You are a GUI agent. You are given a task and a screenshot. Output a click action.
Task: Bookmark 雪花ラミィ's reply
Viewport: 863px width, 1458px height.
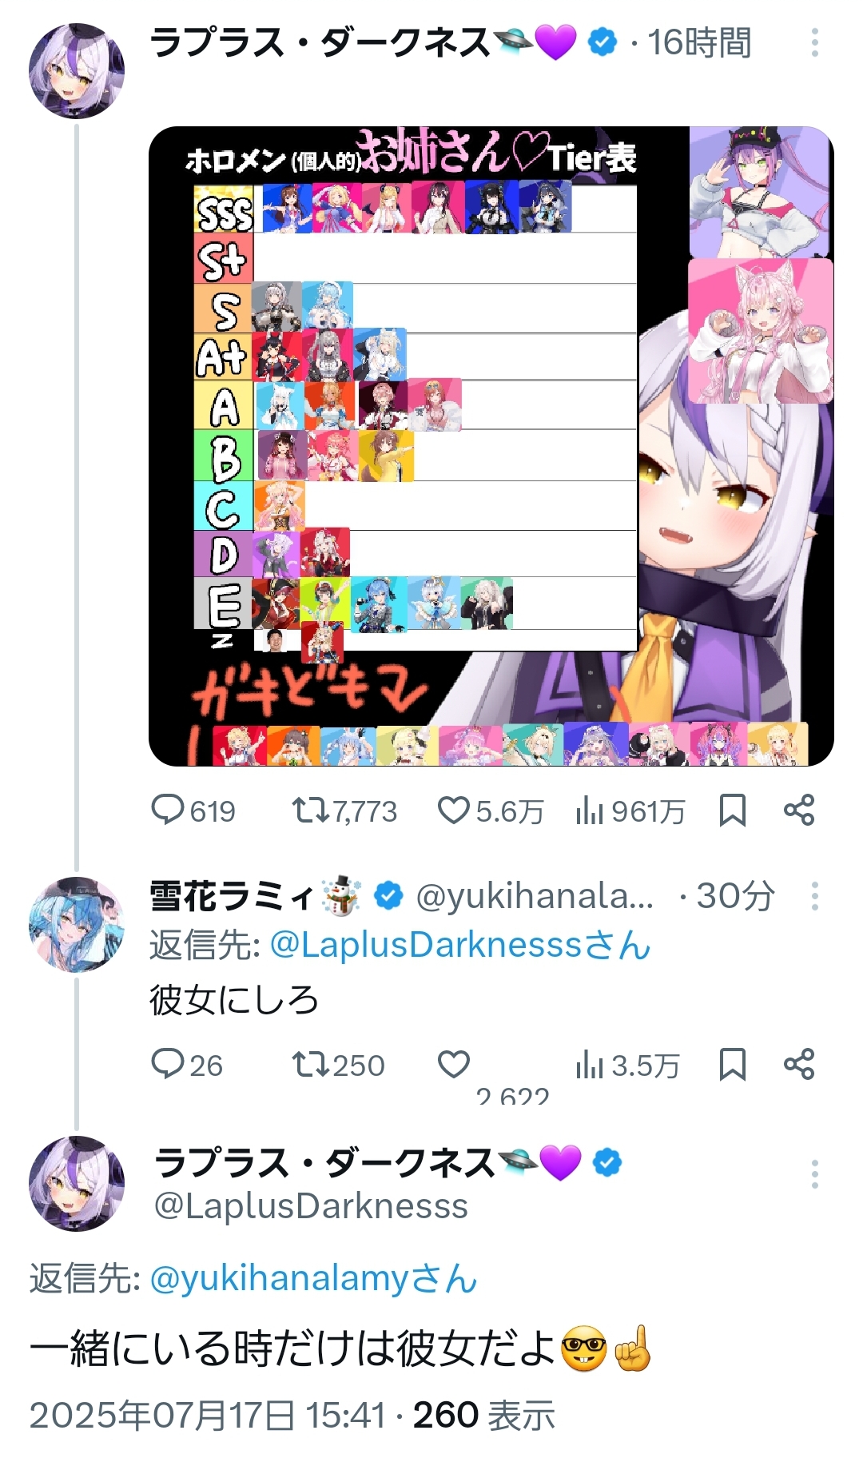(x=732, y=1065)
